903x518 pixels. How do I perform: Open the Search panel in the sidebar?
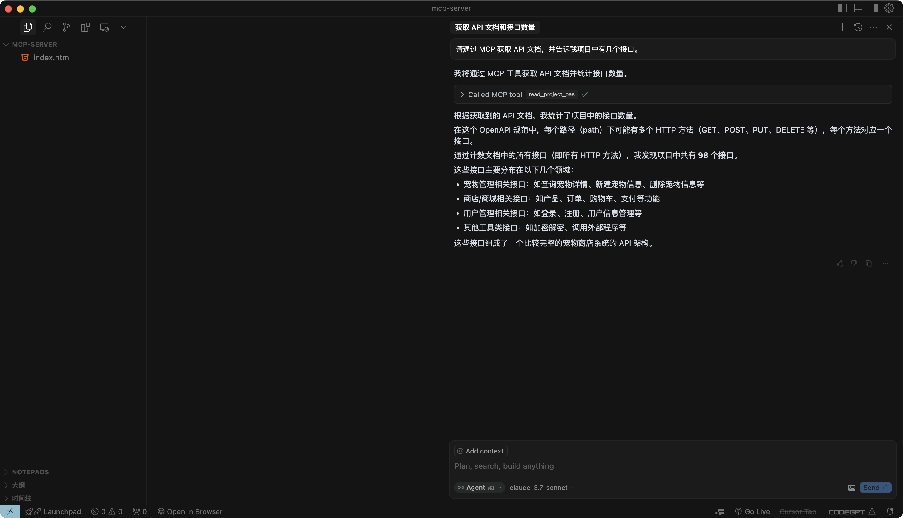[x=47, y=27]
